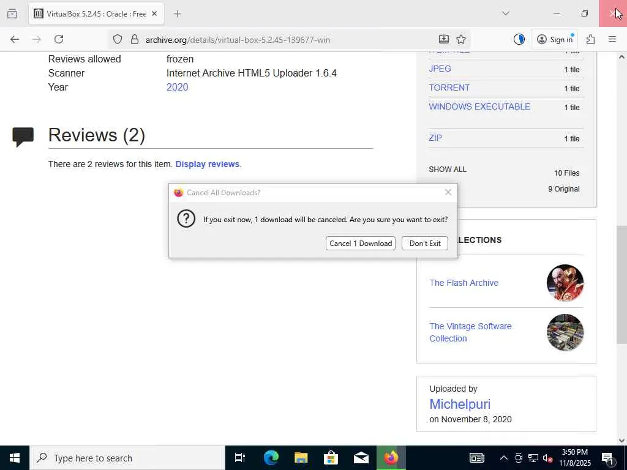Image resolution: width=627 pixels, height=470 pixels.
Task: Click the scrollbar down arrow
Action: click(x=621, y=441)
